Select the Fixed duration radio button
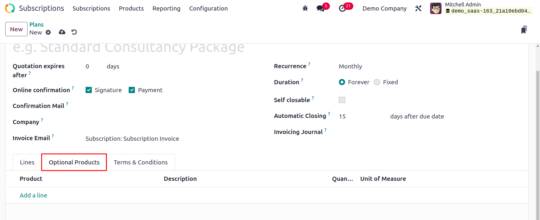The height and width of the screenshot is (220, 540). [x=377, y=82]
